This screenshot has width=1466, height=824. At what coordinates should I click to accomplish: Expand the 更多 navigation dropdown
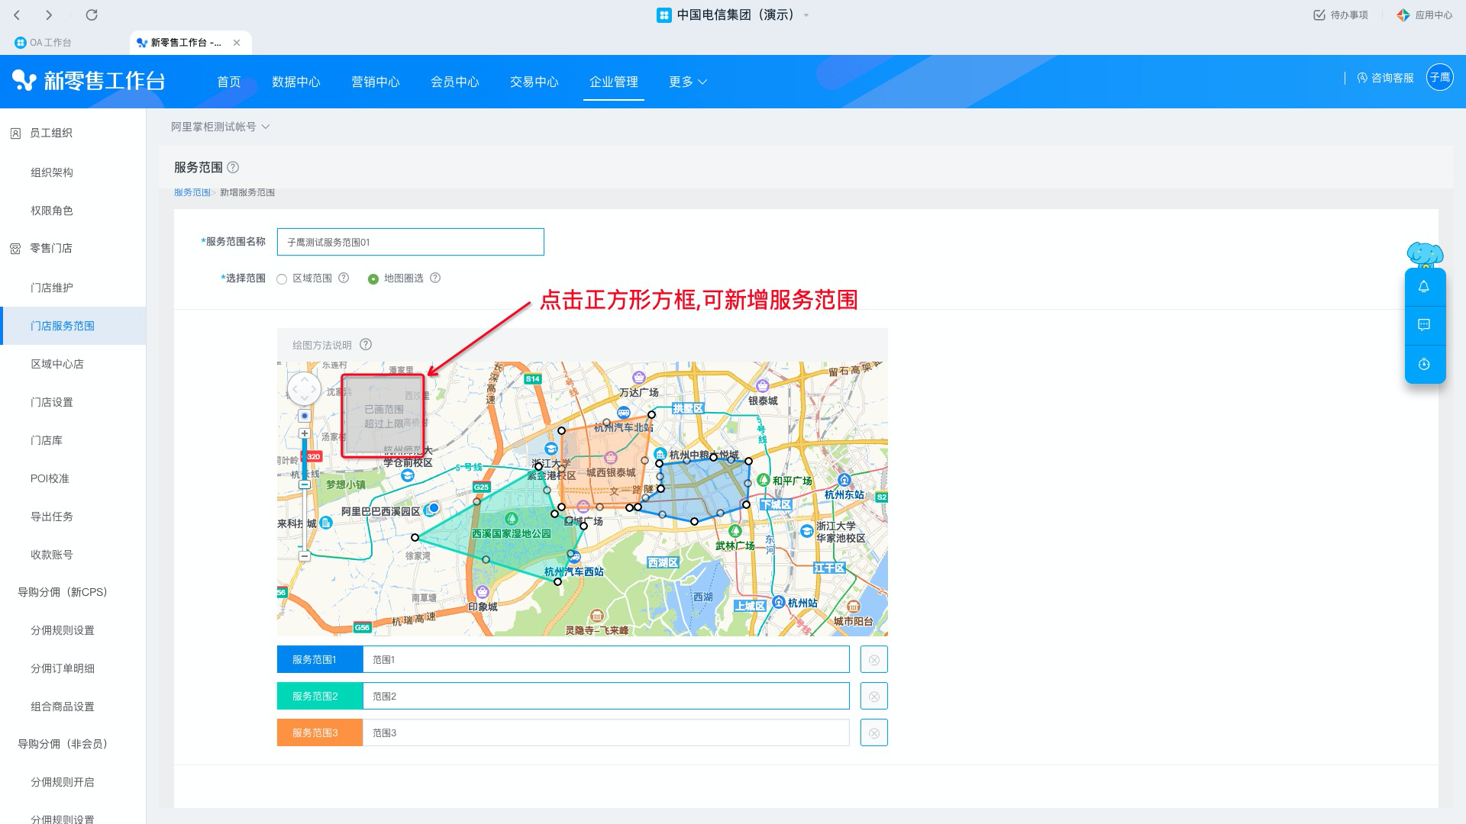(688, 82)
